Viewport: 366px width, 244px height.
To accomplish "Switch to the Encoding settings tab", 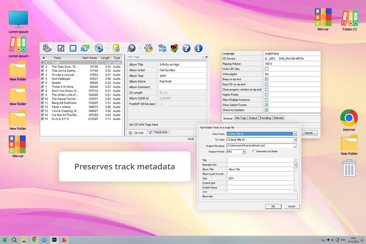I will coord(266,118).
